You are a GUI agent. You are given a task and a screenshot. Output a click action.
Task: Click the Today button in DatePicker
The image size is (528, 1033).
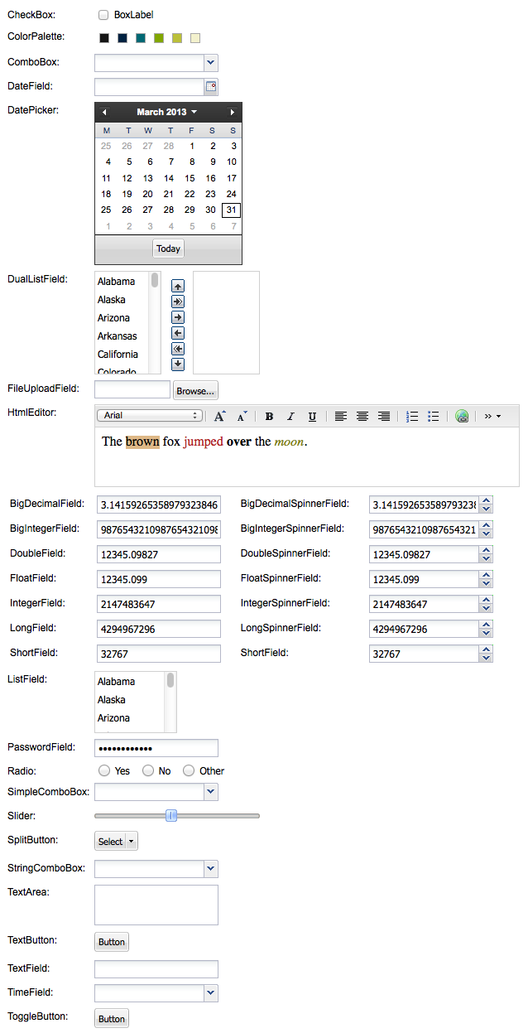168,249
